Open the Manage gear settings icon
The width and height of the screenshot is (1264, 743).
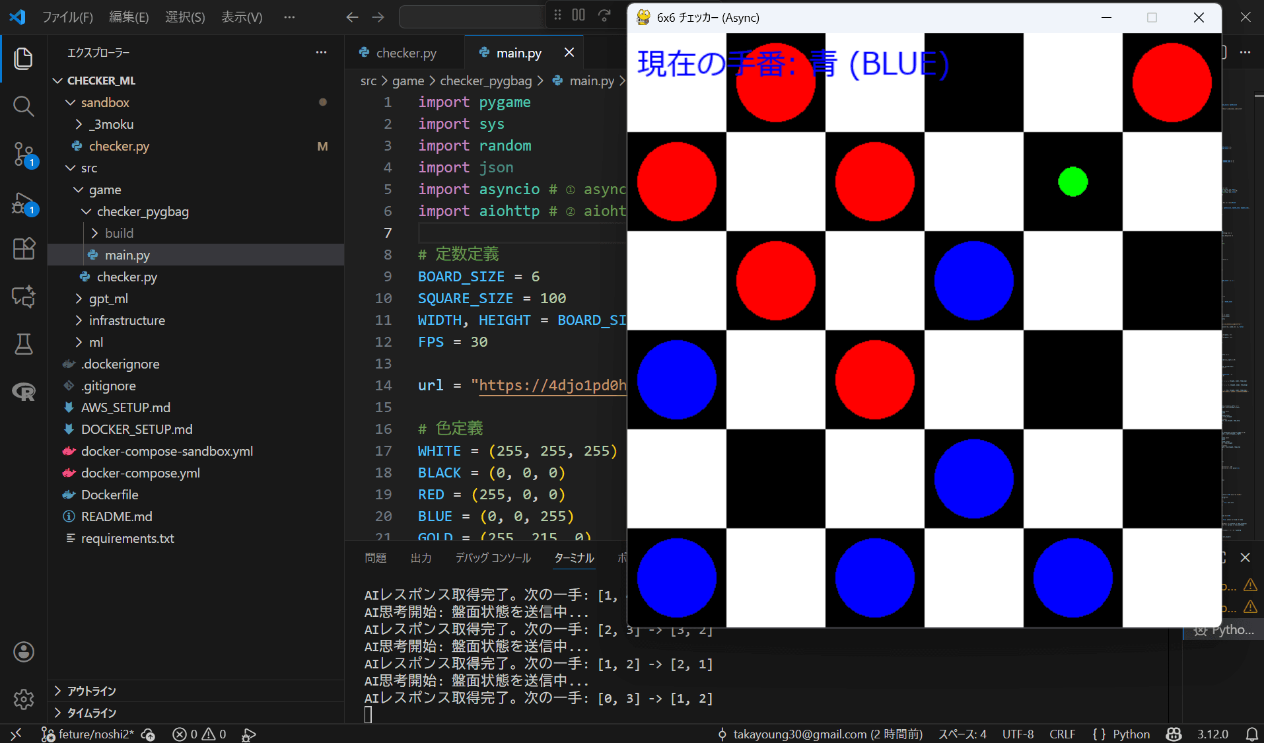coord(23,699)
